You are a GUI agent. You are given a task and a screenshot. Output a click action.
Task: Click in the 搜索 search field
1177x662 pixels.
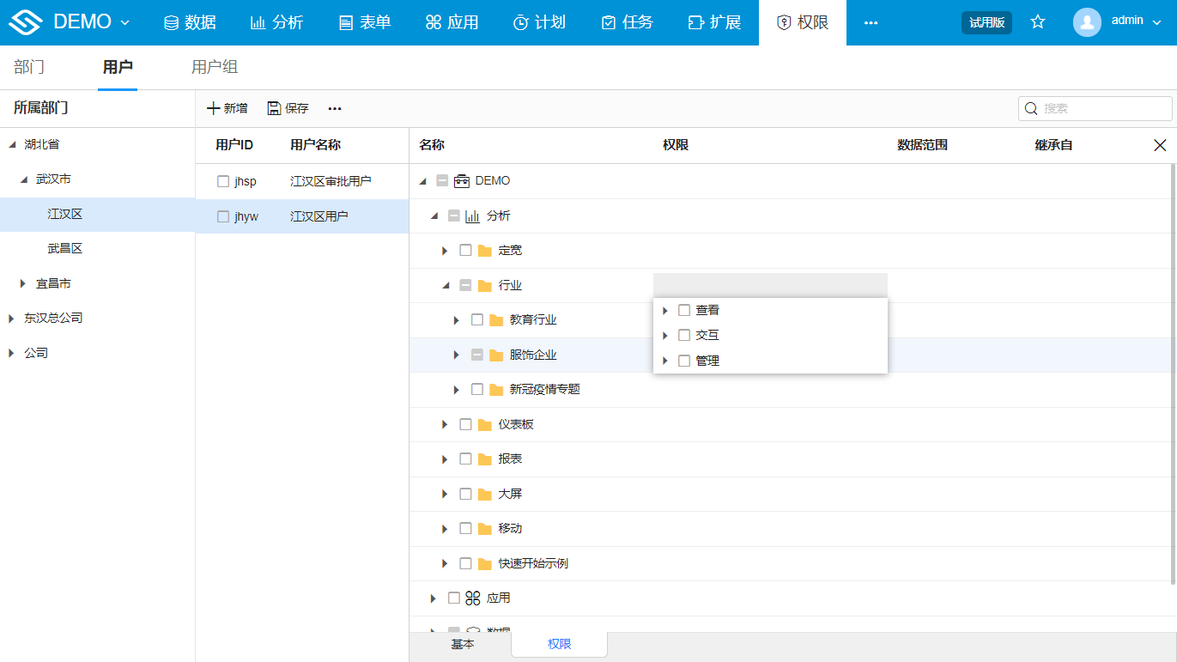(1095, 108)
